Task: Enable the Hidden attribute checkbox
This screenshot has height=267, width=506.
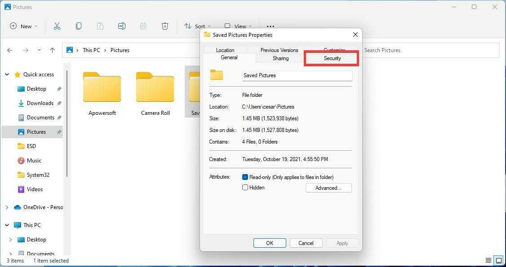Action: pos(245,188)
